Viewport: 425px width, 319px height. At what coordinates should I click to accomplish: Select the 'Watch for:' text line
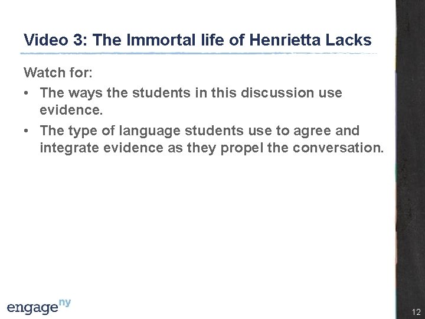pos(57,73)
